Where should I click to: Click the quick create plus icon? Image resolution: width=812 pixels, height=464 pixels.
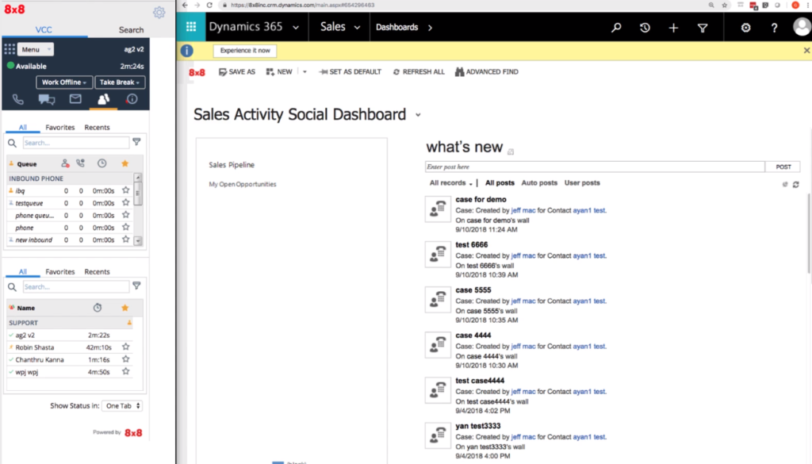(x=673, y=28)
